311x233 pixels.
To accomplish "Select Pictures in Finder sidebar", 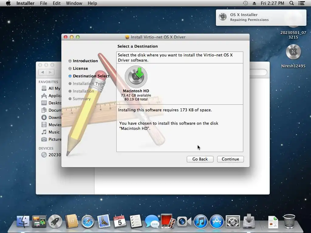I will click(51, 139).
